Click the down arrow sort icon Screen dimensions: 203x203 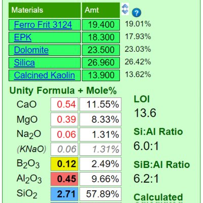125,12
